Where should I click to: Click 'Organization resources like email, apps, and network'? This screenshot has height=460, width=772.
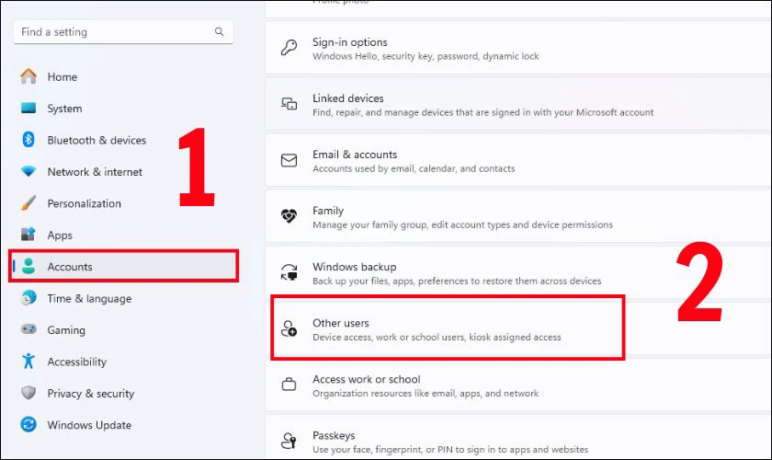click(426, 393)
